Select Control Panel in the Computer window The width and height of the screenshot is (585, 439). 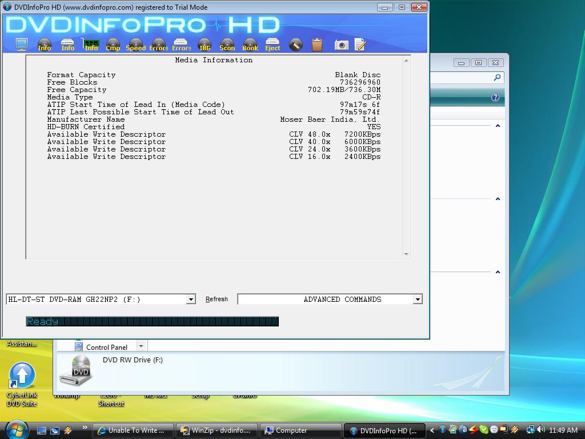point(107,347)
